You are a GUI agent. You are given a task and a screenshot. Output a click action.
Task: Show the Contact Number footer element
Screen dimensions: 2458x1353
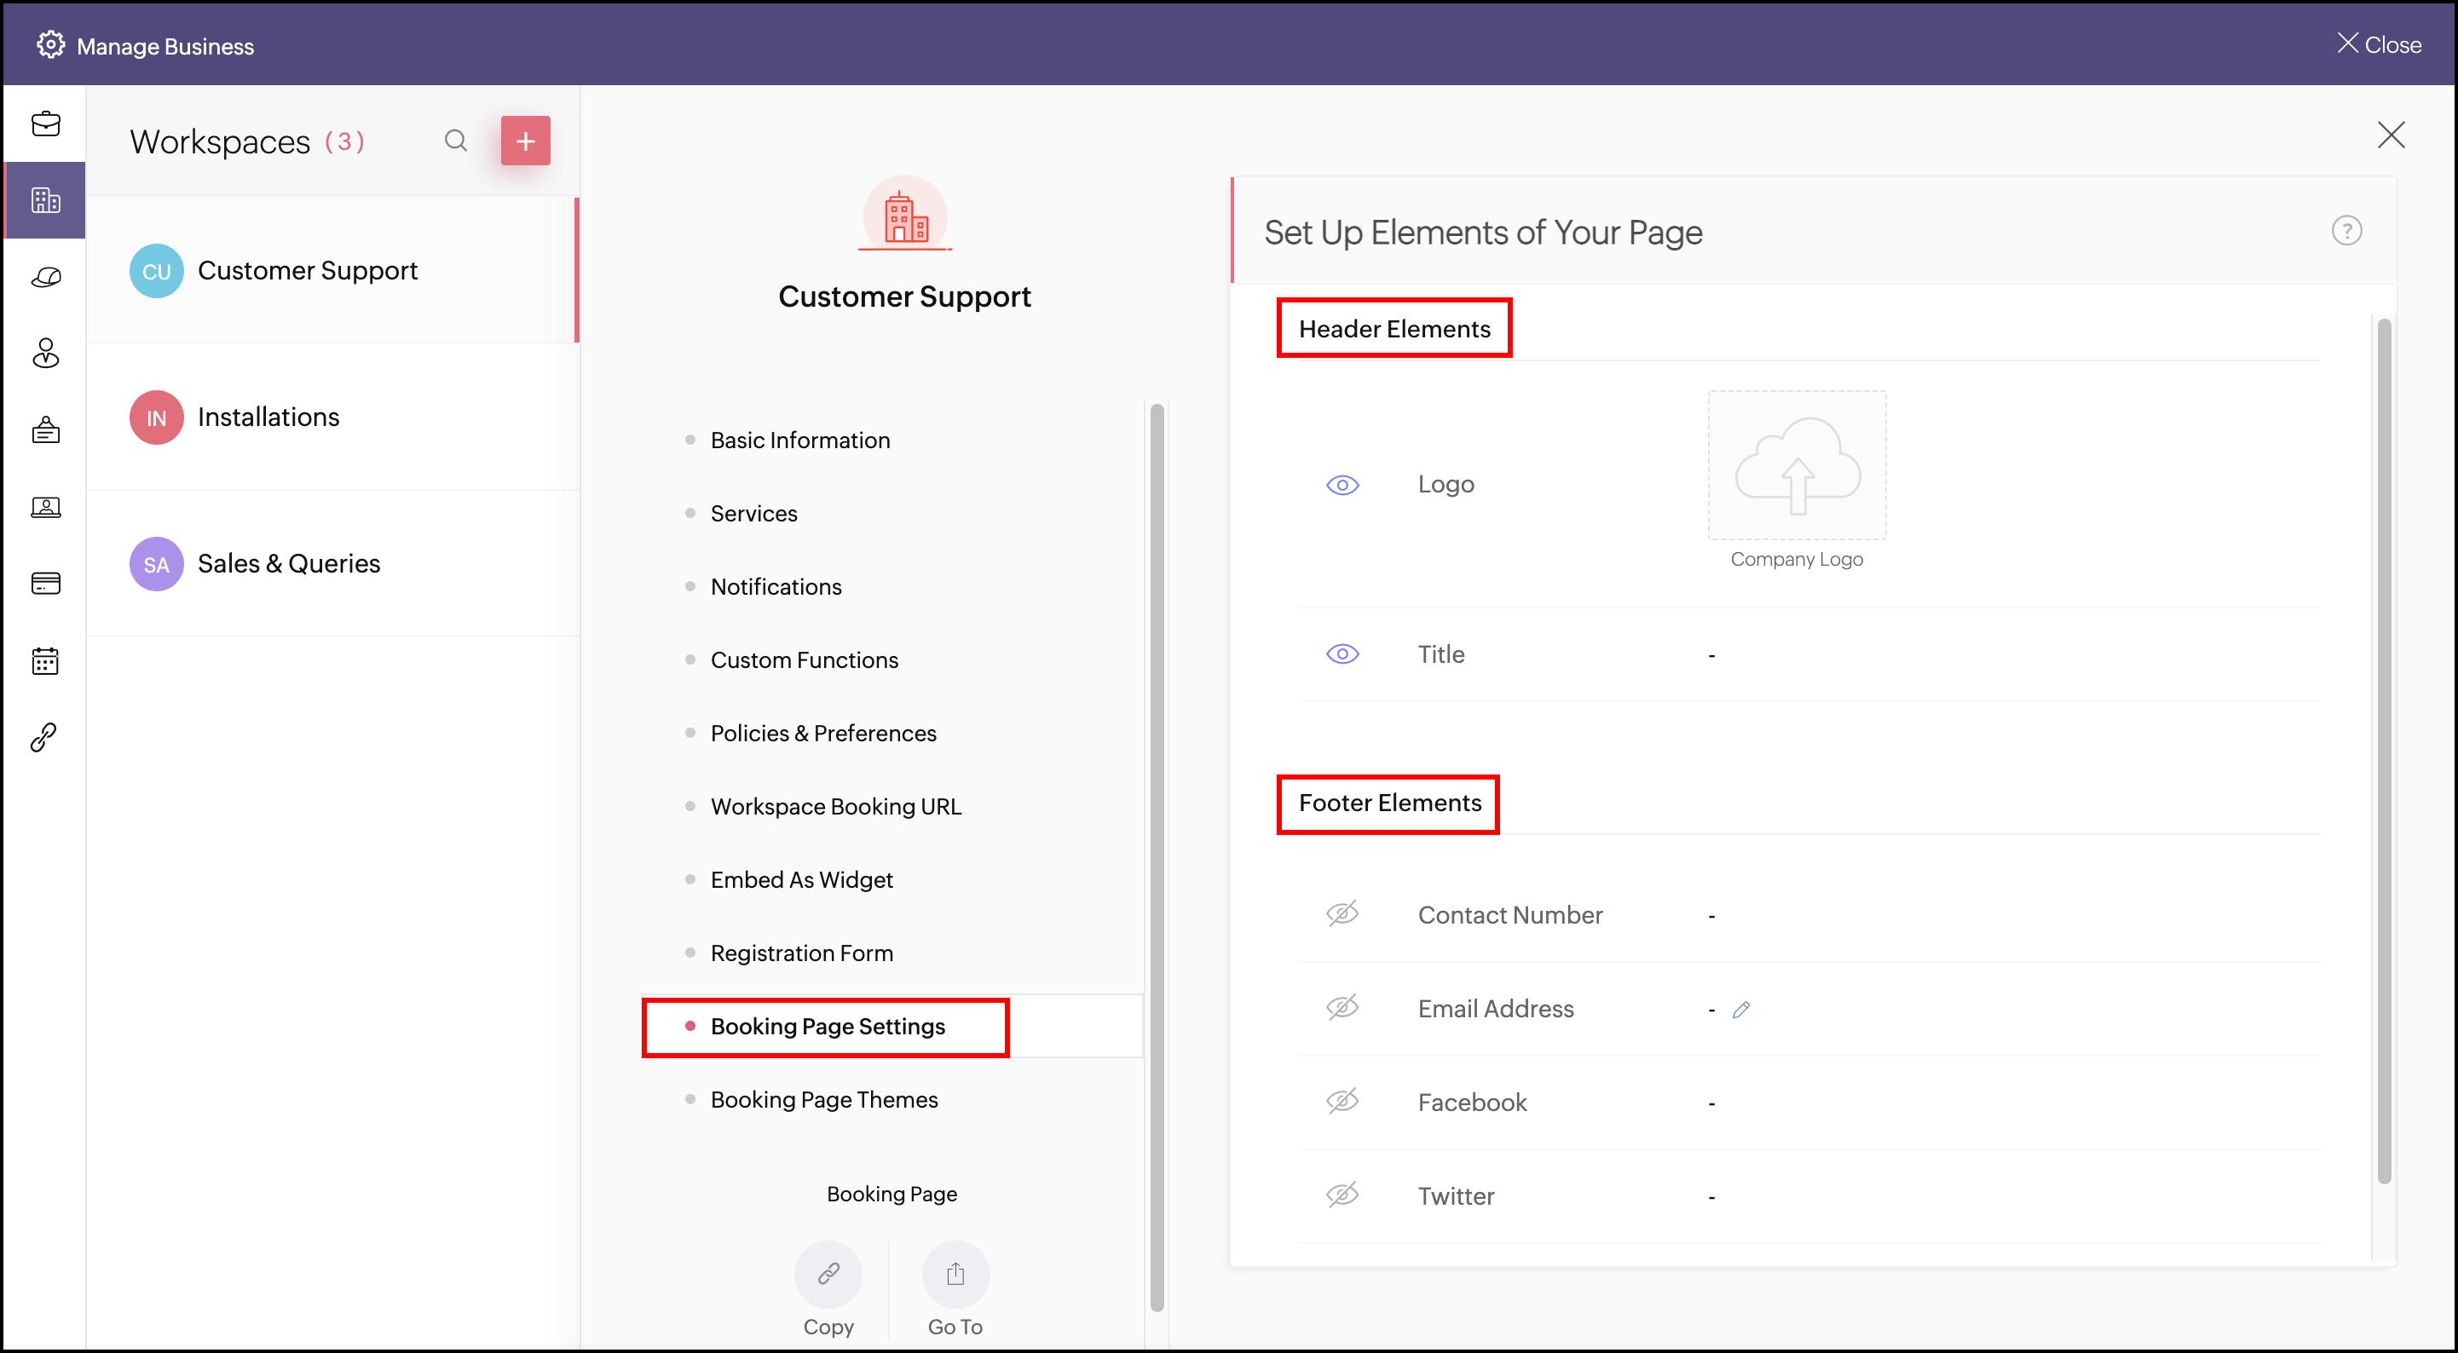1342,914
